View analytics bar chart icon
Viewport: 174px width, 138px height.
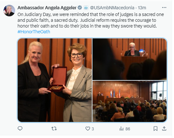(x=122, y=129)
